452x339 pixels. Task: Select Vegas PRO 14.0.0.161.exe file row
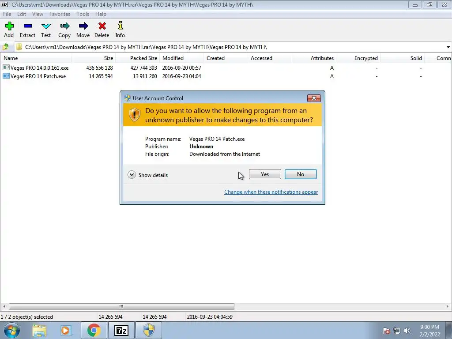coord(226,68)
